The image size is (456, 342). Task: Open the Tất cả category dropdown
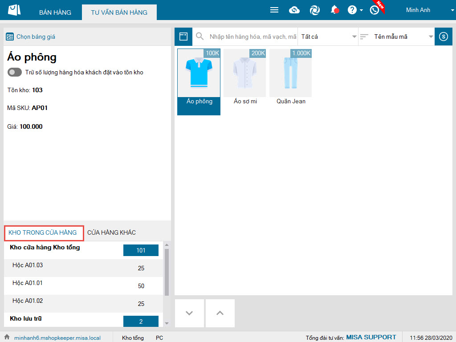328,37
